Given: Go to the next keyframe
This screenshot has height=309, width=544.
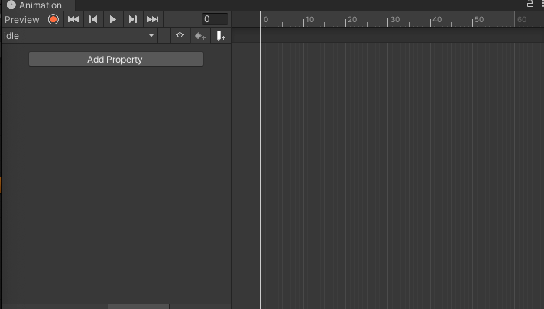Looking at the screenshot, I should point(133,19).
